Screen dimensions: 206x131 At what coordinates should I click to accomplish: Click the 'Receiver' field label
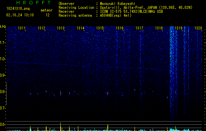pyautogui.click(x=66, y=11)
